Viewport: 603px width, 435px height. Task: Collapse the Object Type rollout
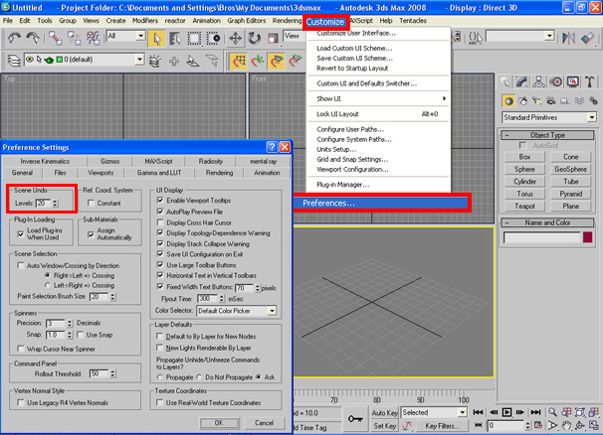click(547, 135)
